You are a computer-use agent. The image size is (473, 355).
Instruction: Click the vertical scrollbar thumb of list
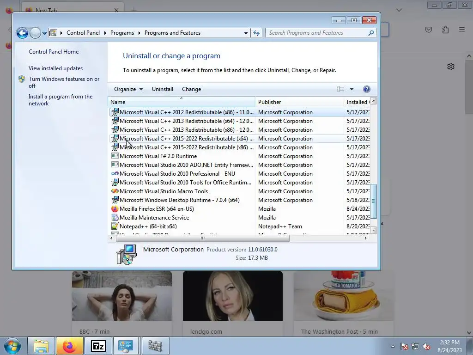point(373,201)
